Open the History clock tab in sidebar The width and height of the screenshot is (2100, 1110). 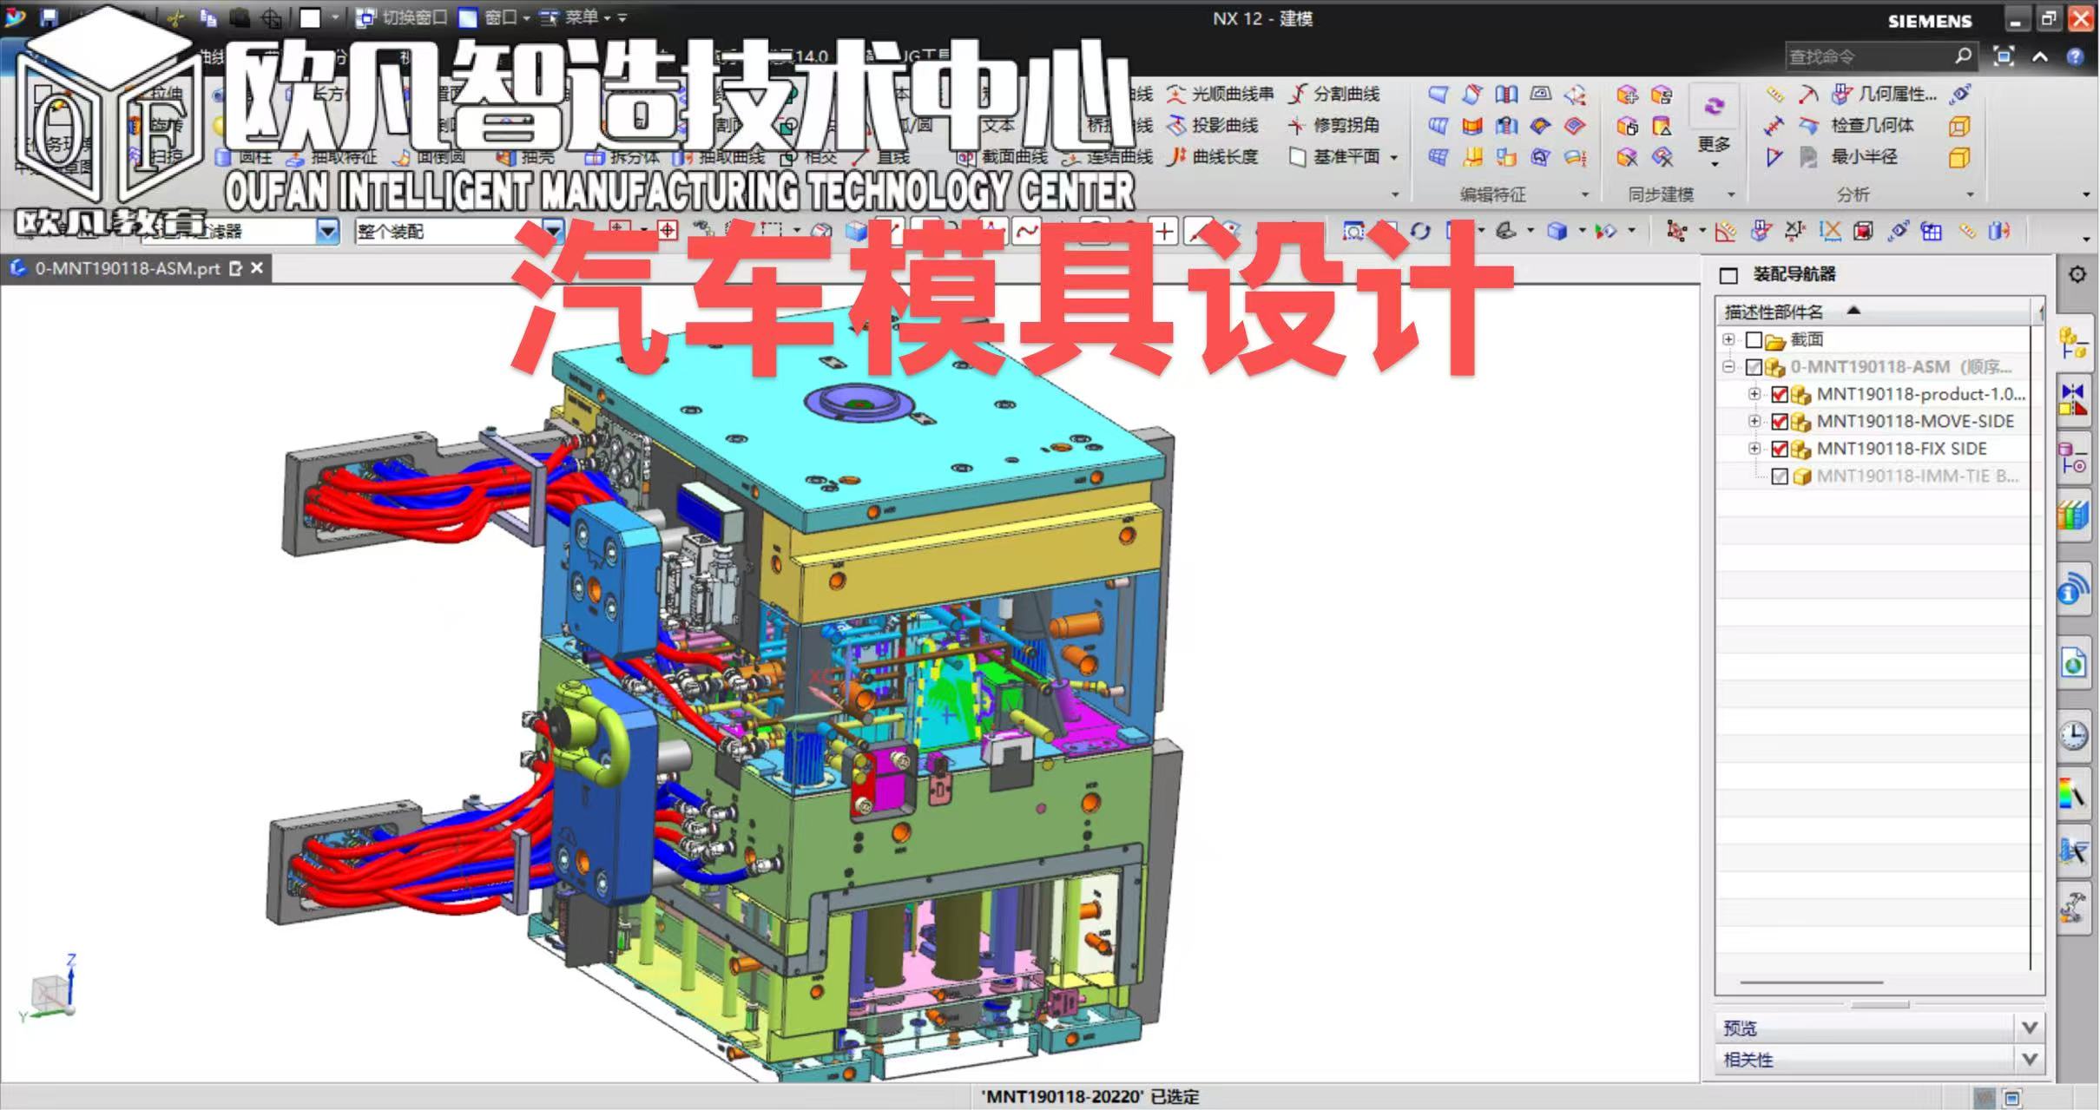click(x=2073, y=735)
